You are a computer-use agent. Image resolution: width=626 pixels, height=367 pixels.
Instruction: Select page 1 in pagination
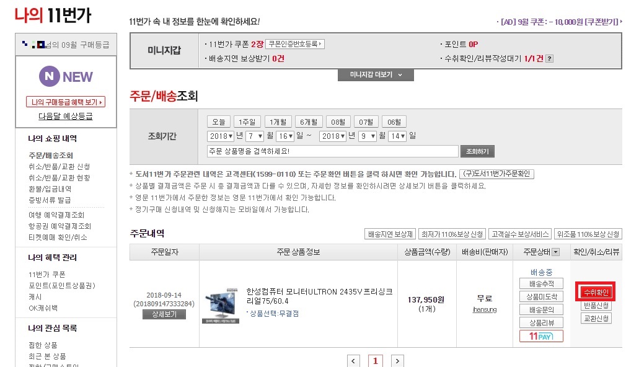coord(375,361)
